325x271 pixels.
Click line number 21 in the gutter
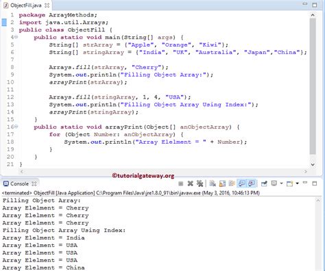[x=10, y=164]
